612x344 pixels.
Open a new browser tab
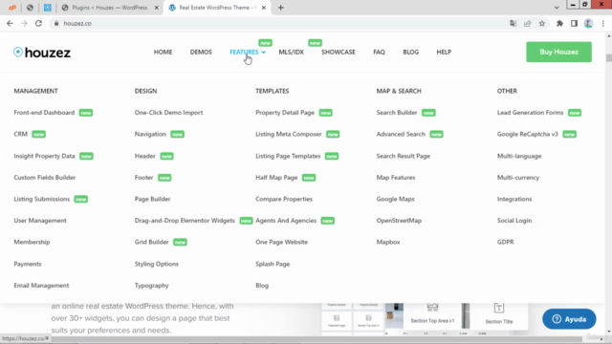pyautogui.click(x=280, y=8)
